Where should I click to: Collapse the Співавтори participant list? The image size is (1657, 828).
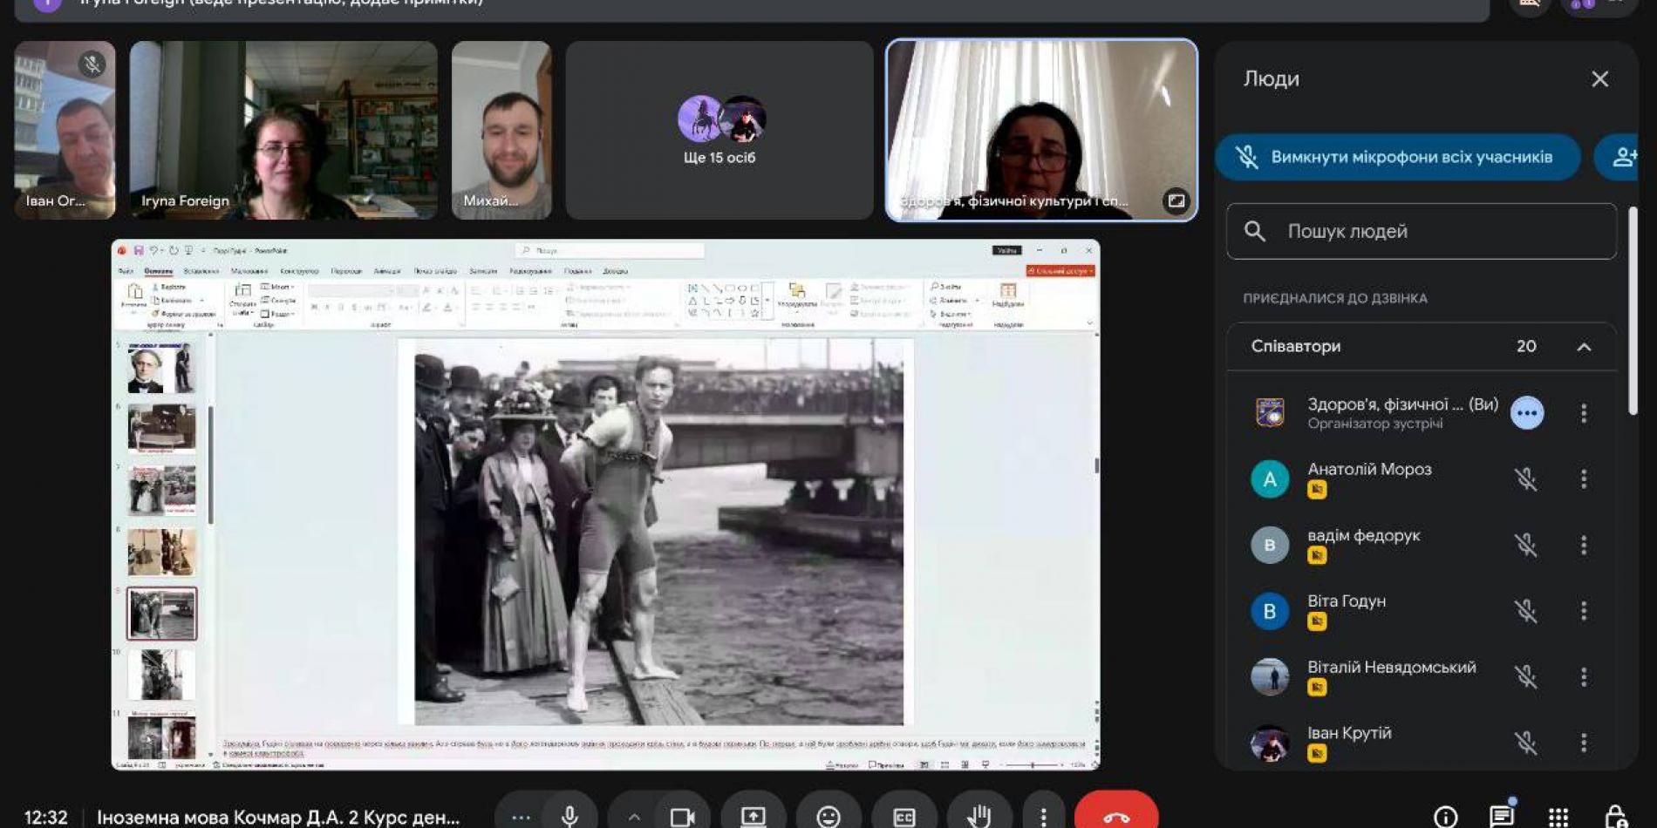1584,347
